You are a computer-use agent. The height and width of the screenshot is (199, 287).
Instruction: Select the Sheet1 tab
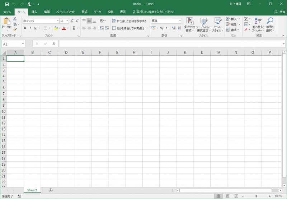(32, 190)
